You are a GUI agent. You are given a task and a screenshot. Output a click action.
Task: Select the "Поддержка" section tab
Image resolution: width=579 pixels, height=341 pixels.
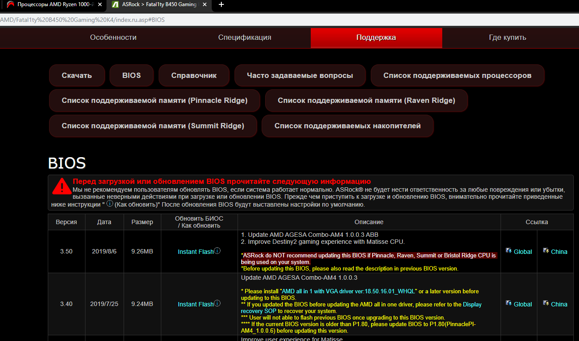[376, 38]
